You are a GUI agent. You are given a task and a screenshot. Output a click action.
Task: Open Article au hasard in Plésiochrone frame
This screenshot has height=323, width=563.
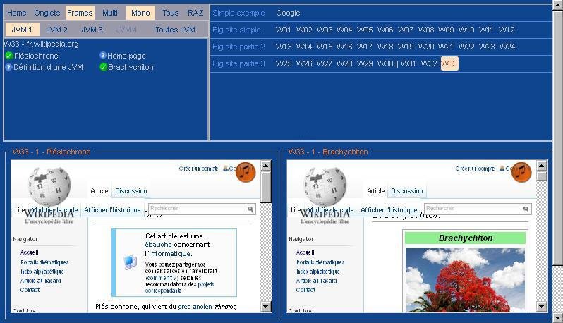point(41,281)
